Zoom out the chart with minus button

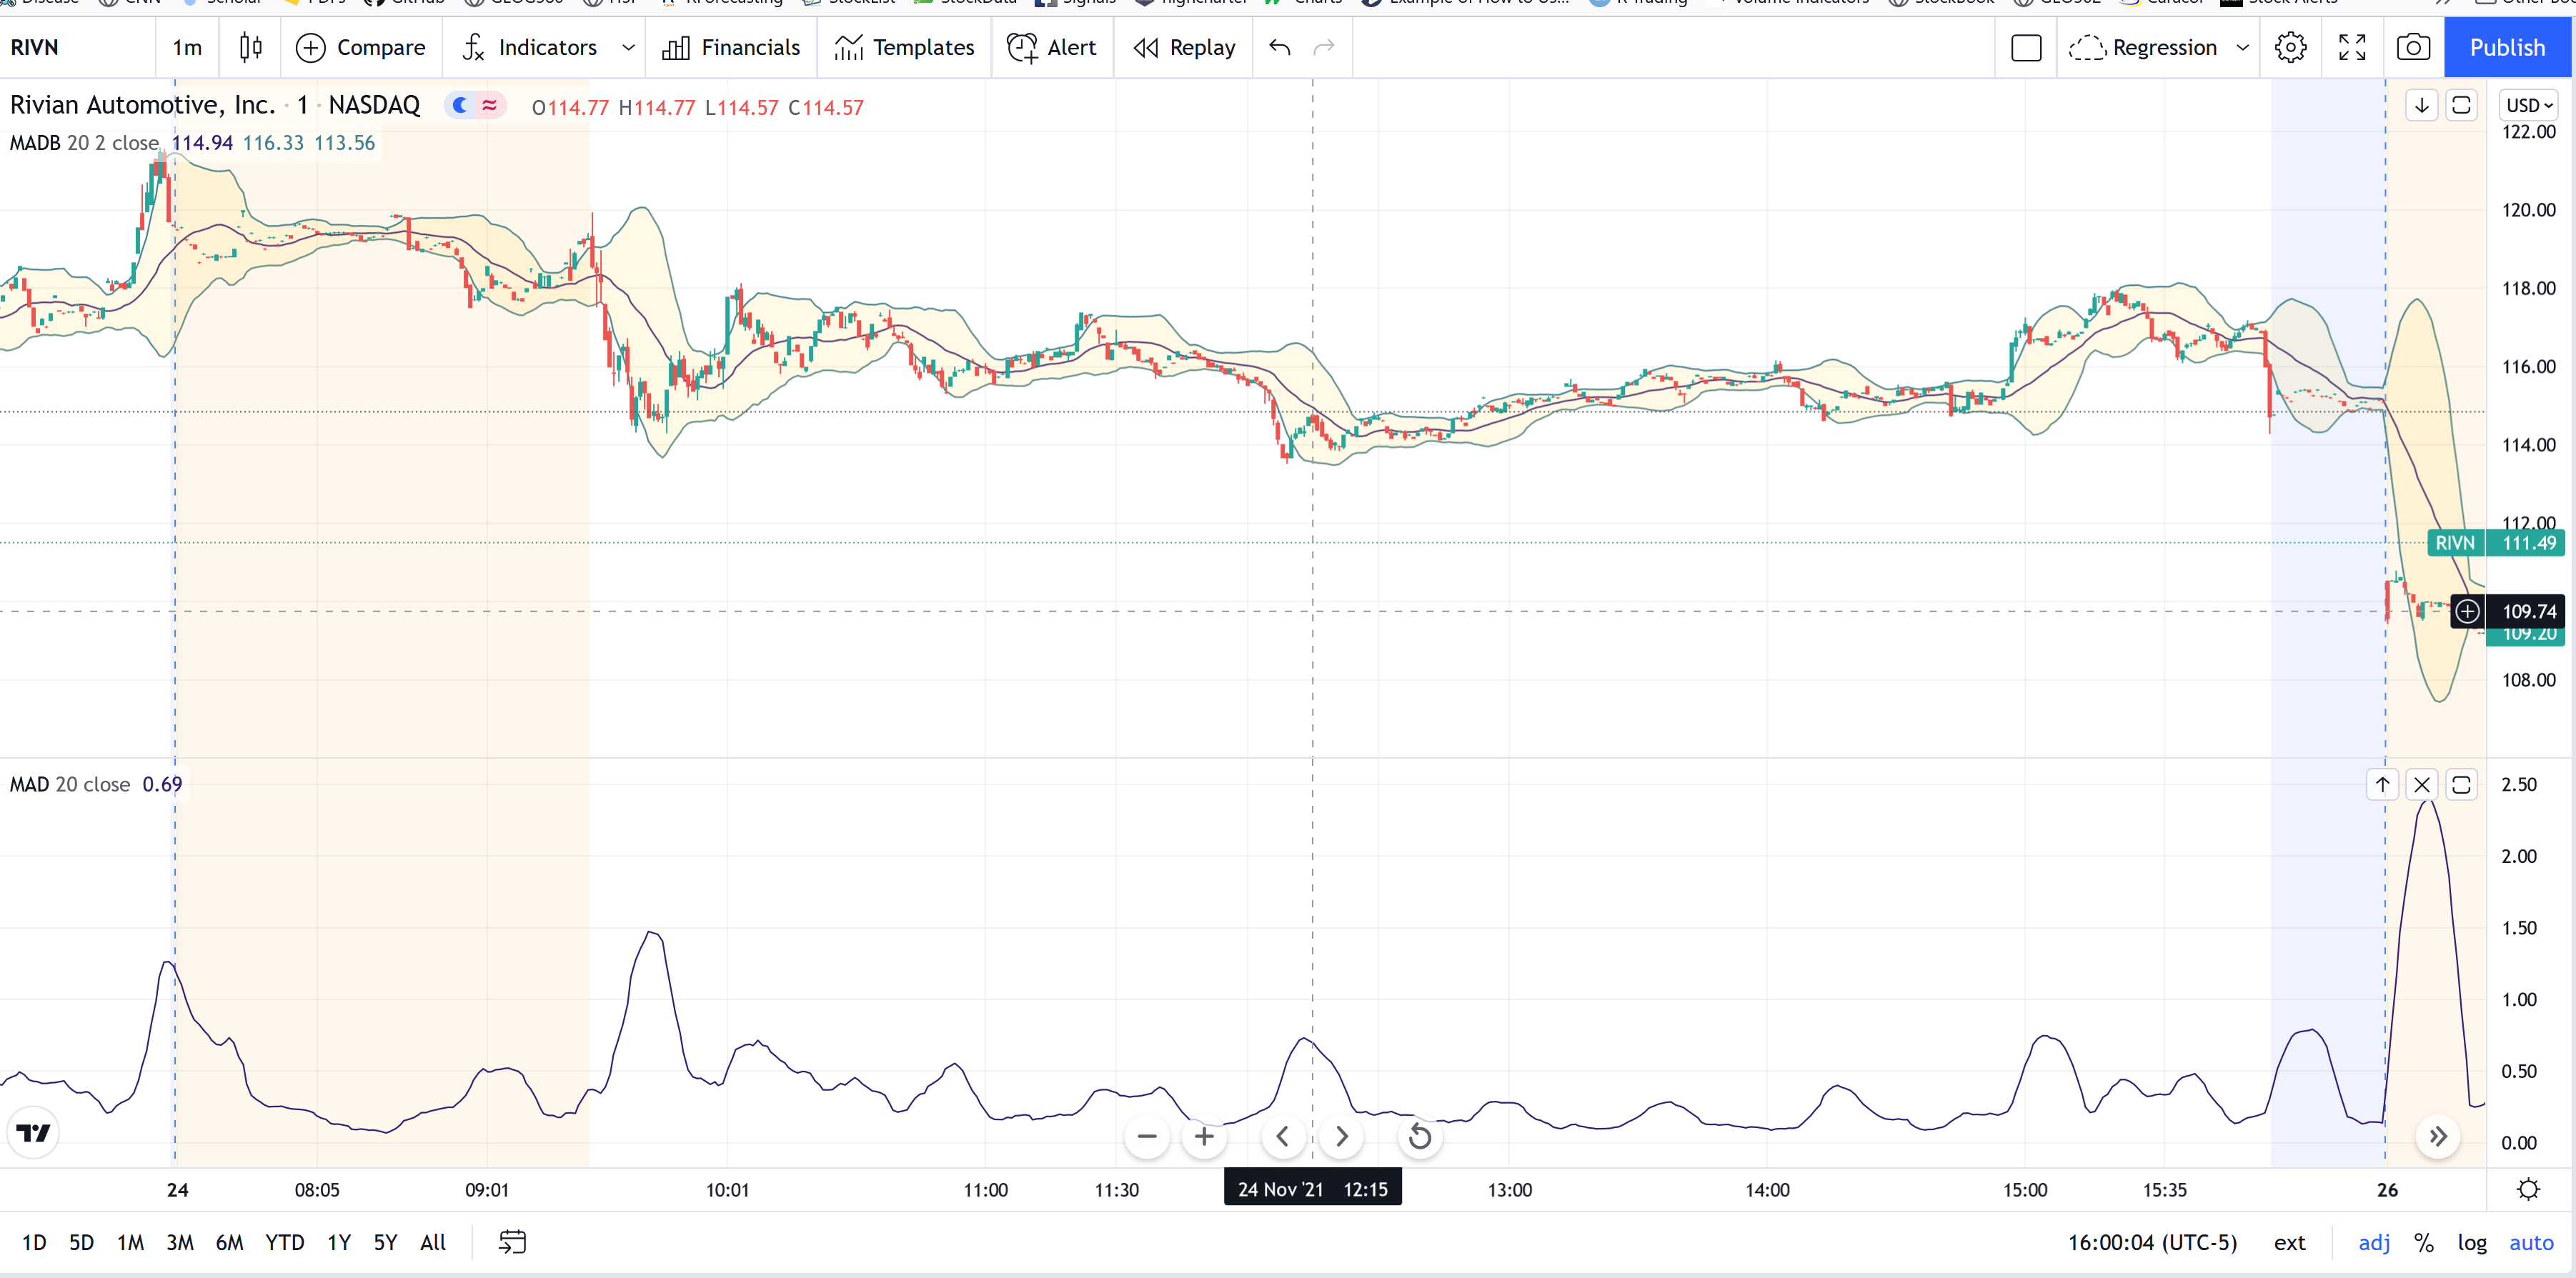(1147, 1137)
